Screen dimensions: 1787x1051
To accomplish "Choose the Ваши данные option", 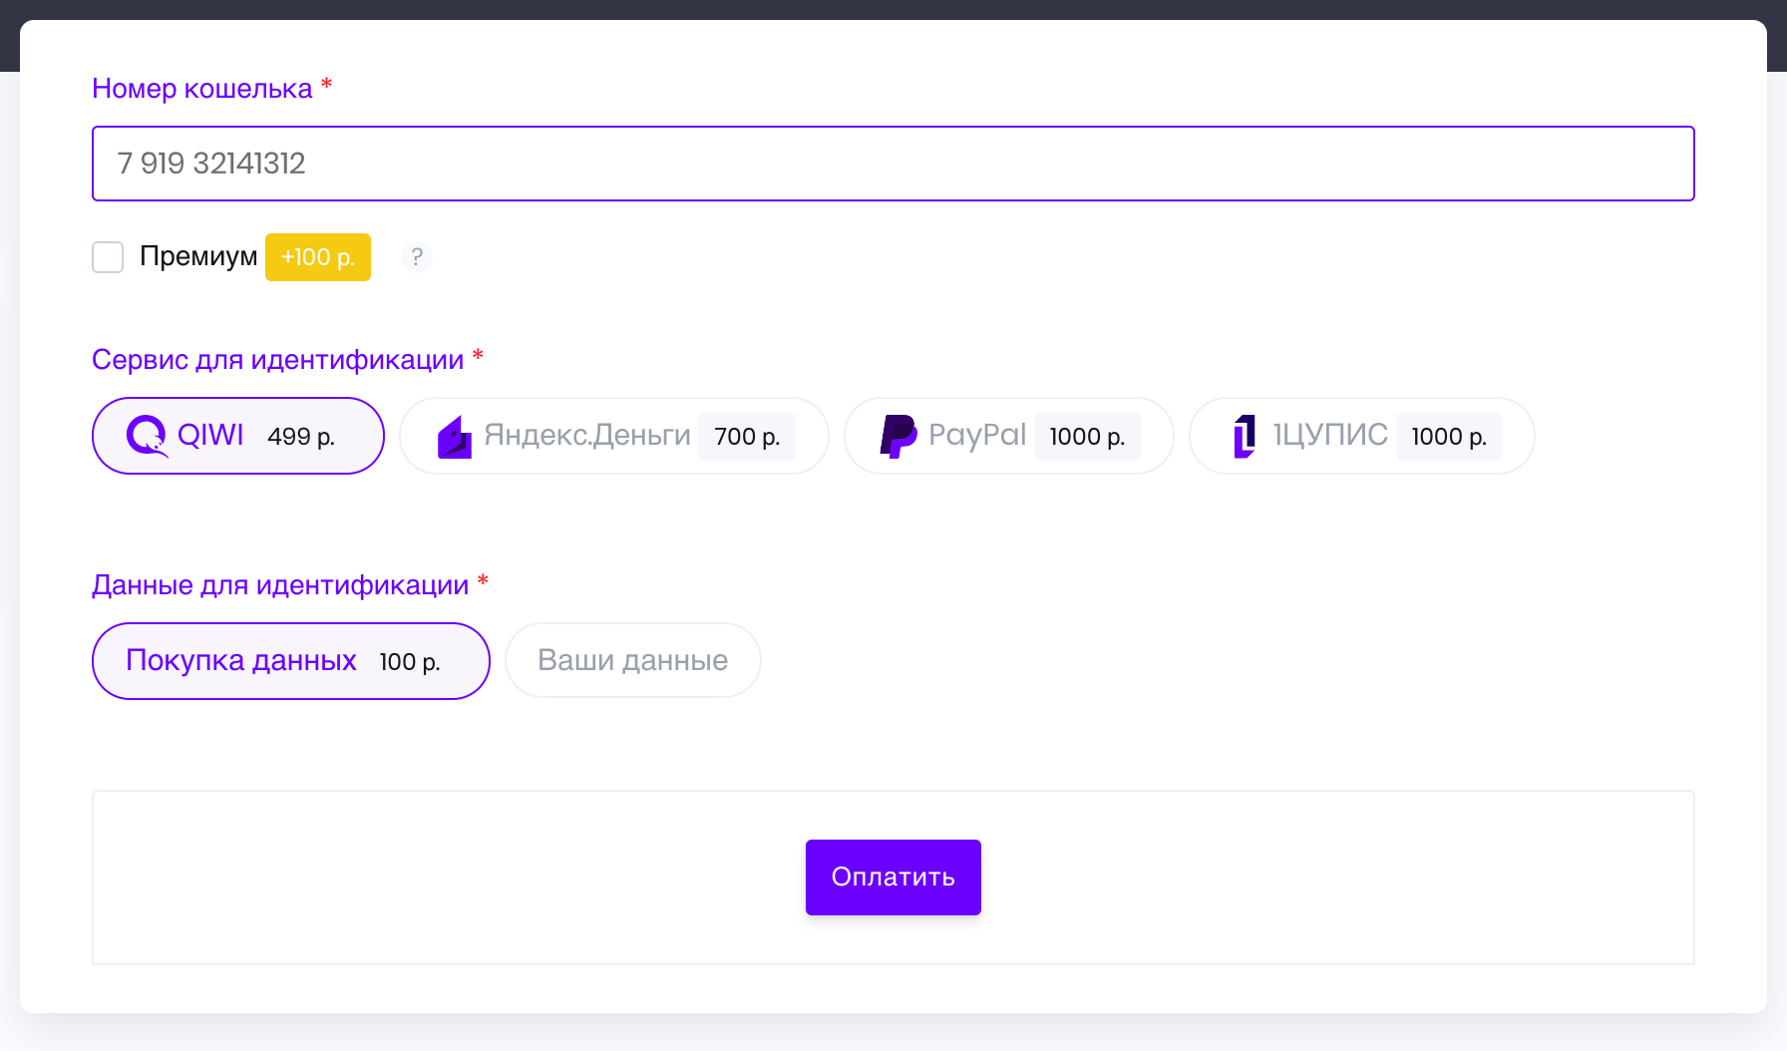I will (x=633, y=661).
